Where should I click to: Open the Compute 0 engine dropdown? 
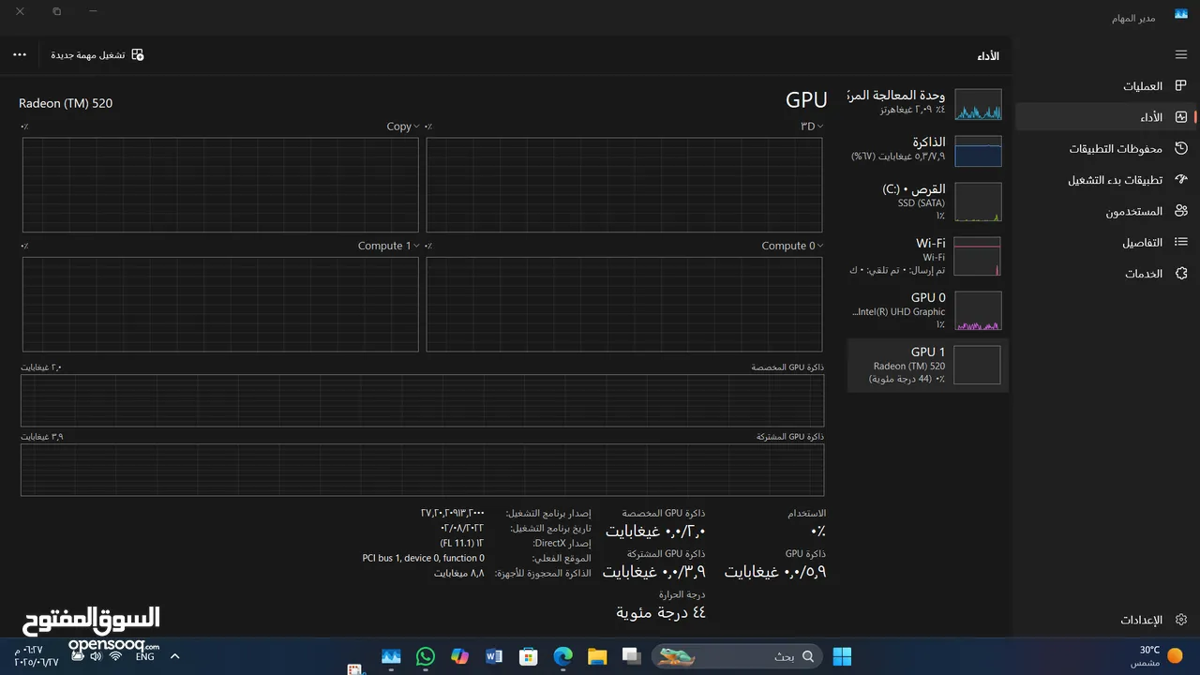[792, 246]
